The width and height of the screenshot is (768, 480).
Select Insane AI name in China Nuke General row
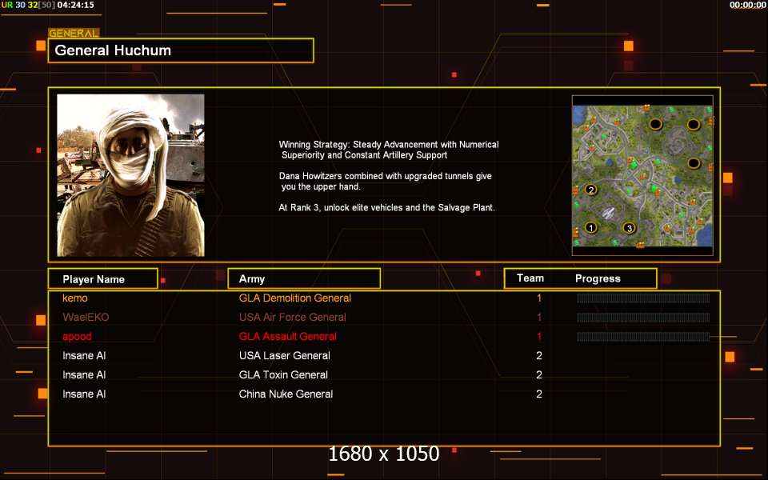(x=84, y=394)
